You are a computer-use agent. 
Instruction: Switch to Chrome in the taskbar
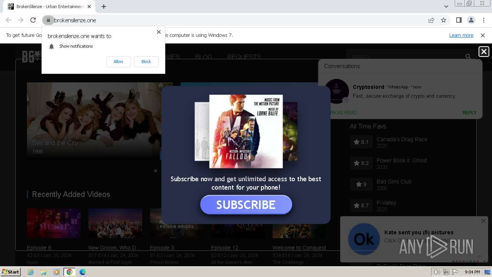pyautogui.click(x=70, y=272)
